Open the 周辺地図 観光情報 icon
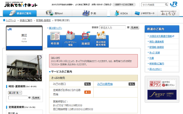This screenshot has height=114, width=183. (x=101, y=39)
